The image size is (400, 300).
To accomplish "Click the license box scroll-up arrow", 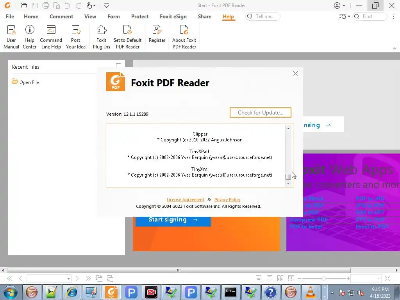I will [288, 128].
